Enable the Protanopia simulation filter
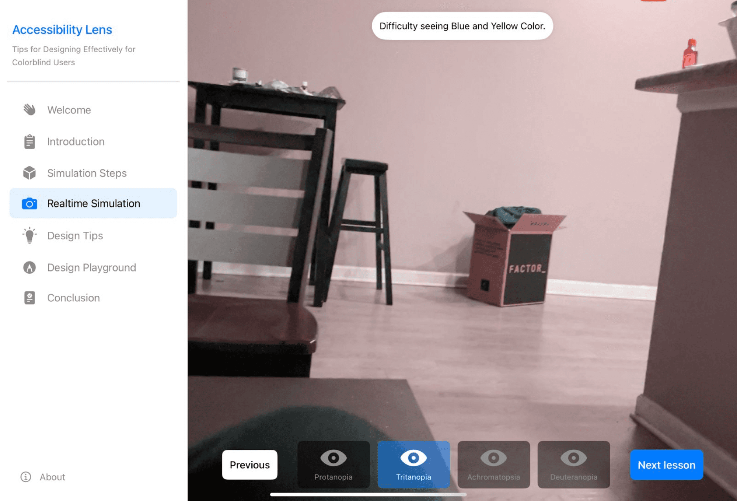Image resolution: width=737 pixels, height=501 pixels. pyautogui.click(x=333, y=465)
